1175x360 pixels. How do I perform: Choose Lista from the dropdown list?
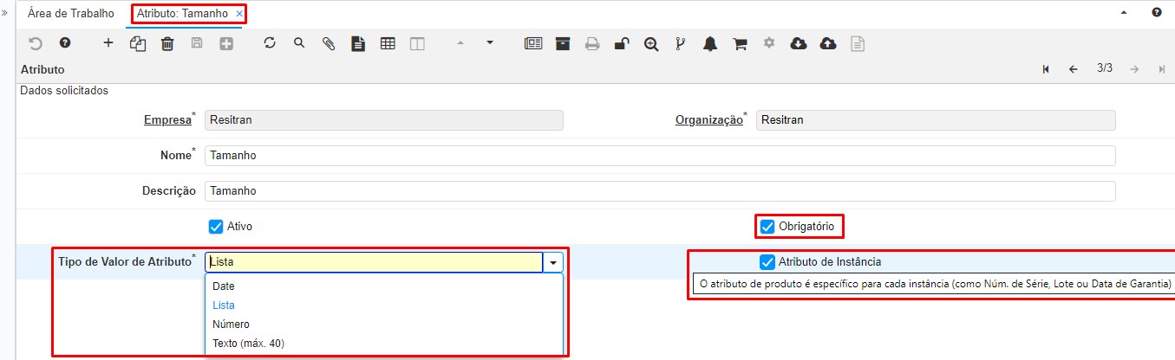coord(384,305)
